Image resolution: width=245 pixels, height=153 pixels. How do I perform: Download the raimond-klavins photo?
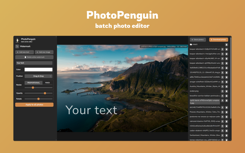[222, 121]
